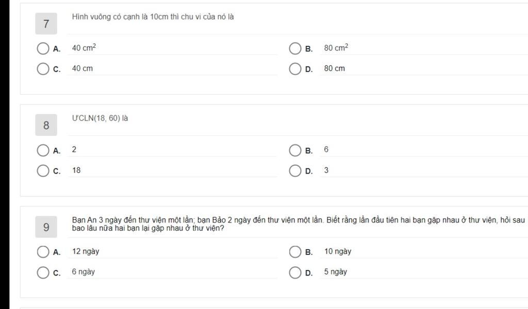This screenshot has height=309, width=528.
Task: Select answer A for question 7
Action: pos(43,48)
